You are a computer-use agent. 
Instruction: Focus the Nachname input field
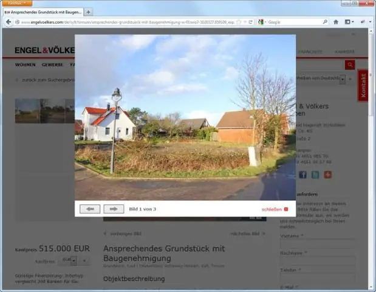pos(318,261)
